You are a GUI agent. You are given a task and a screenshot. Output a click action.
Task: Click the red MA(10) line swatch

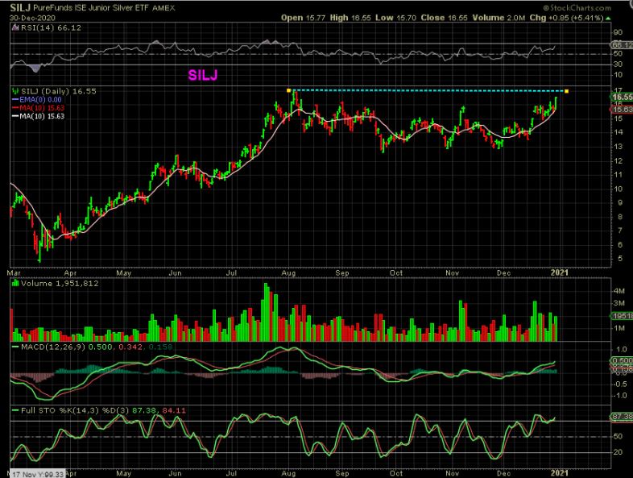[15, 108]
